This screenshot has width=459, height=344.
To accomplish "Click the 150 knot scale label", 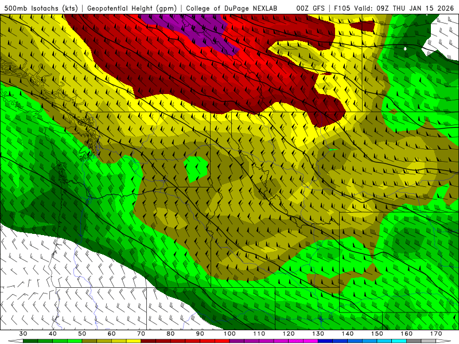I will pos(377,334).
